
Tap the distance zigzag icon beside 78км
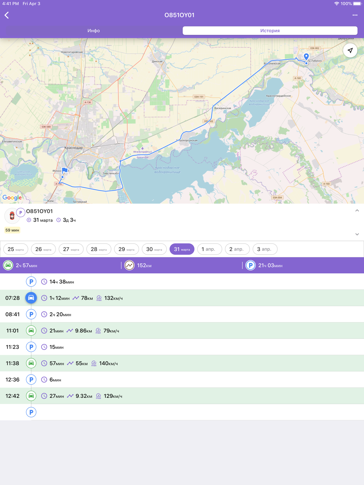(76, 298)
